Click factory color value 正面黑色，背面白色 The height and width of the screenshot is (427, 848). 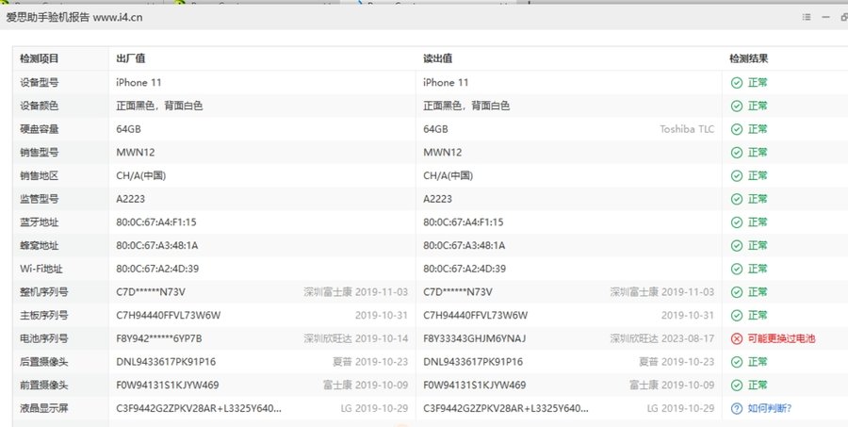159,107
